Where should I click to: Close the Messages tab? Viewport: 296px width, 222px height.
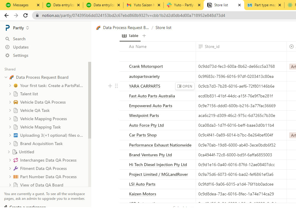(38, 5)
